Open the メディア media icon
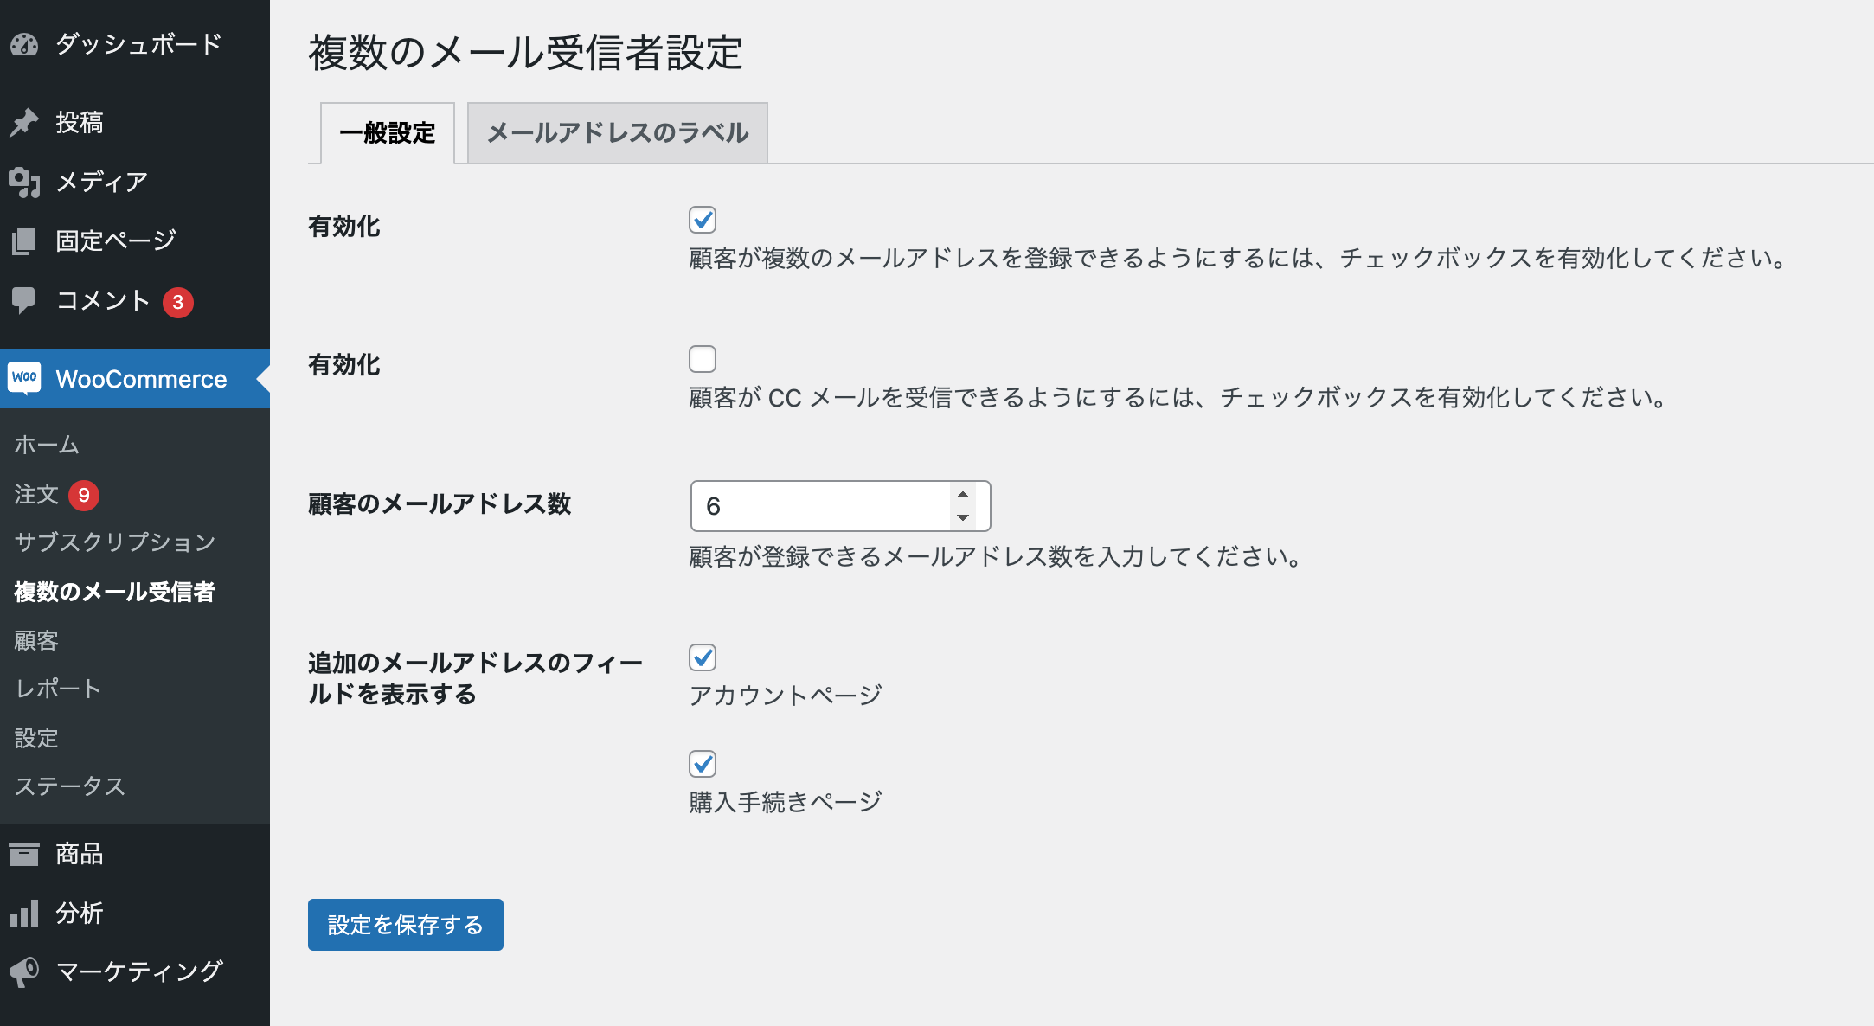The height and width of the screenshot is (1026, 1874). point(24,182)
